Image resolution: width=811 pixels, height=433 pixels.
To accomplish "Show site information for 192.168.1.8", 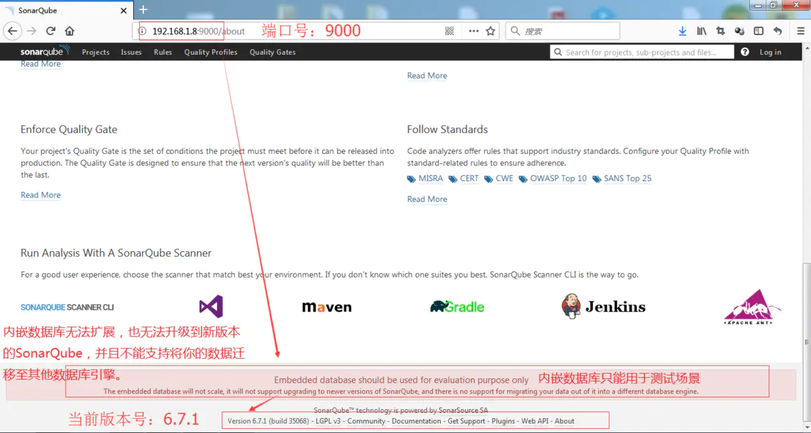I will 143,31.
